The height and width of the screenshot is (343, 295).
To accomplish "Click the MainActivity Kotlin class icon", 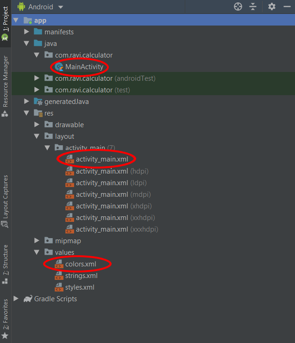I will (x=59, y=67).
